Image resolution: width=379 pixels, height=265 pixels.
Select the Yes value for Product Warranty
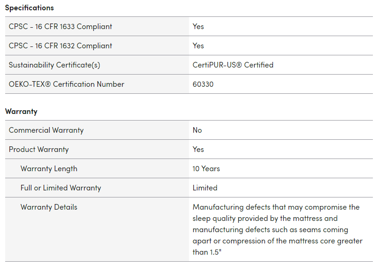[x=198, y=149]
